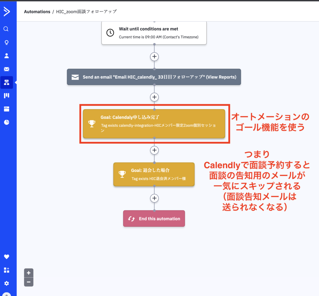
Task: Go to Automations breadcrumb link
Action: tap(37, 12)
